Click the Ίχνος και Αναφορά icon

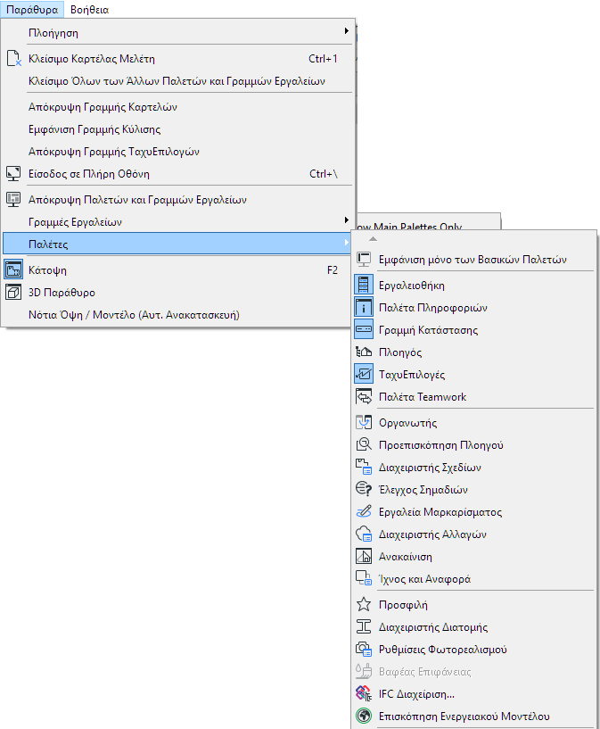[x=364, y=579]
